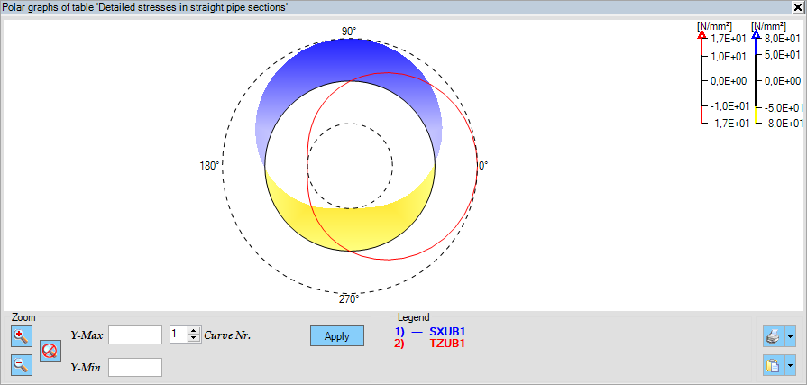Click the copy to clipboard icon
Screen dimensions: 807x385
774,365
